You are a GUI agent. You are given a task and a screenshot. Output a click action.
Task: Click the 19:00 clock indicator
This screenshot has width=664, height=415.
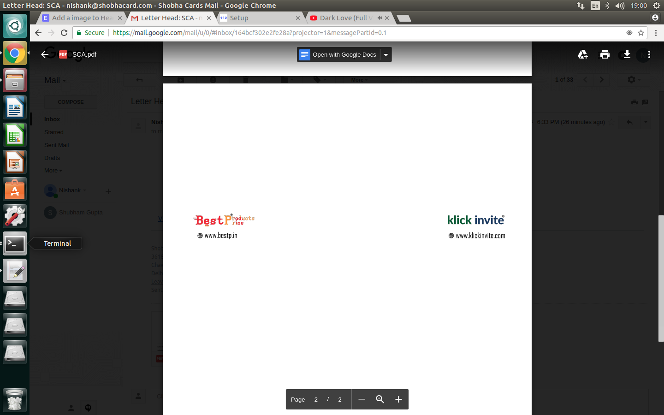pos(639,6)
